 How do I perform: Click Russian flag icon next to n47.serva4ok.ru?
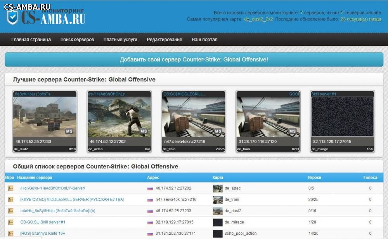point(150,200)
